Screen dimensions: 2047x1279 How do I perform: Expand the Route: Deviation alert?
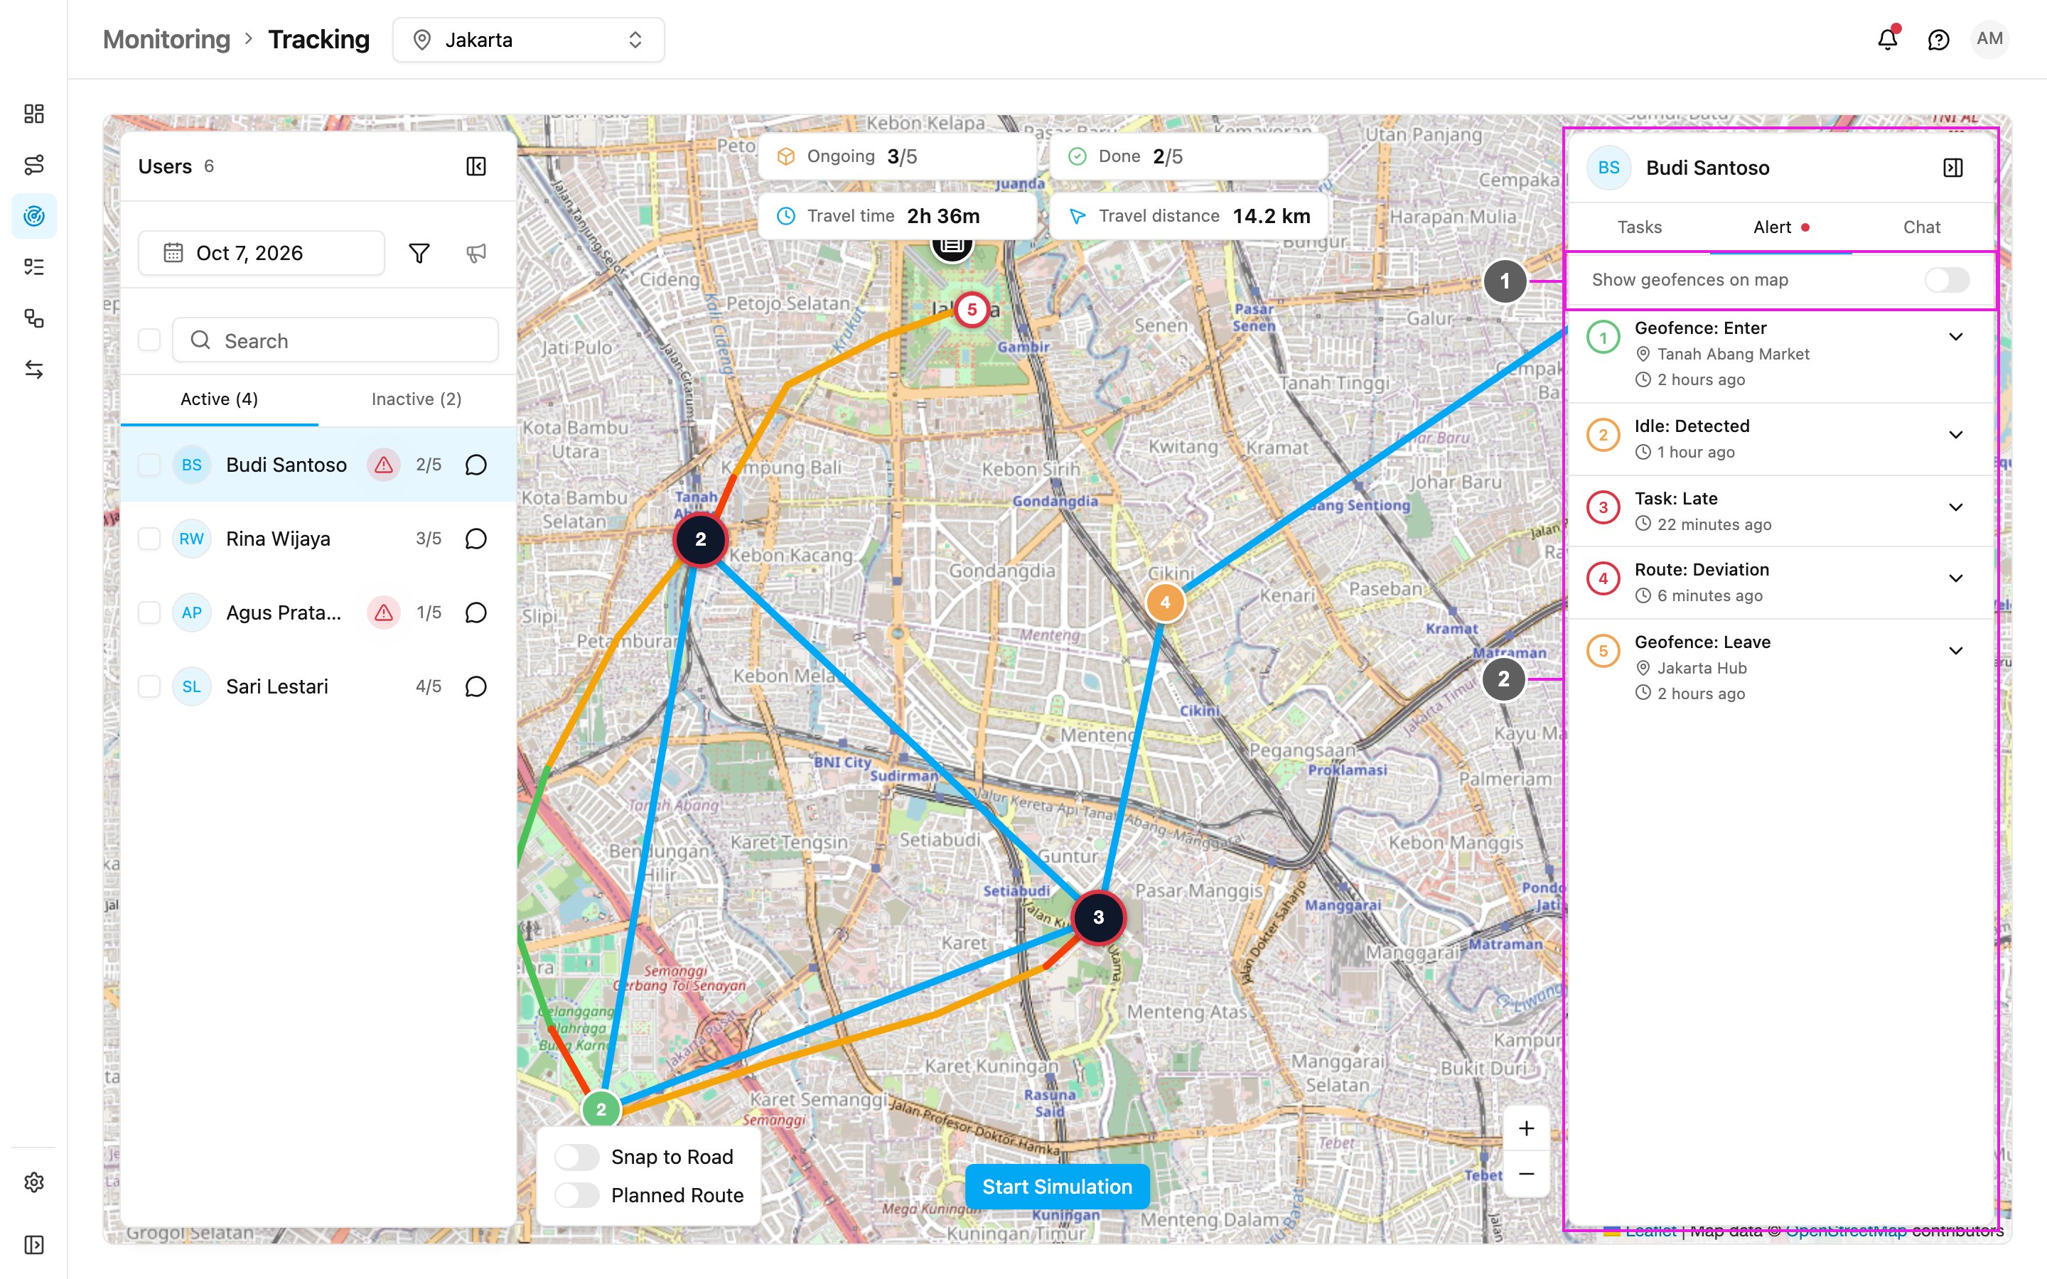(x=1955, y=578)
